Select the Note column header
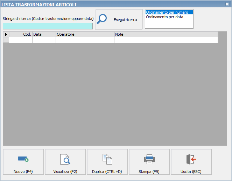 pos(166,34)
